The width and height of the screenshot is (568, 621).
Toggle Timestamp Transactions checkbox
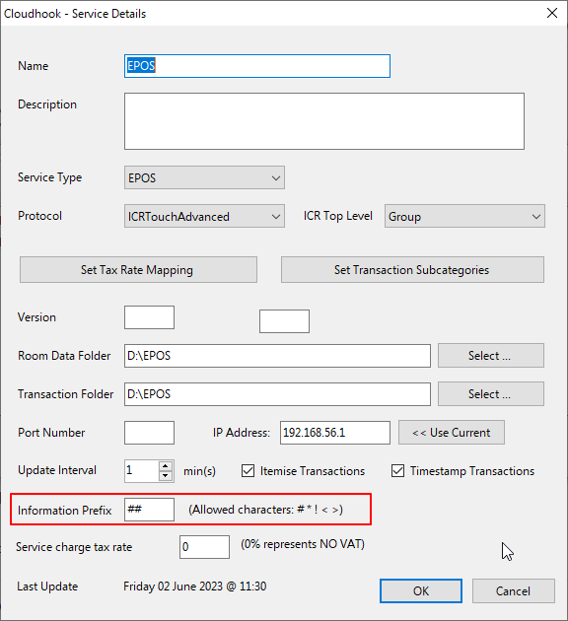[x=397, y=471]
